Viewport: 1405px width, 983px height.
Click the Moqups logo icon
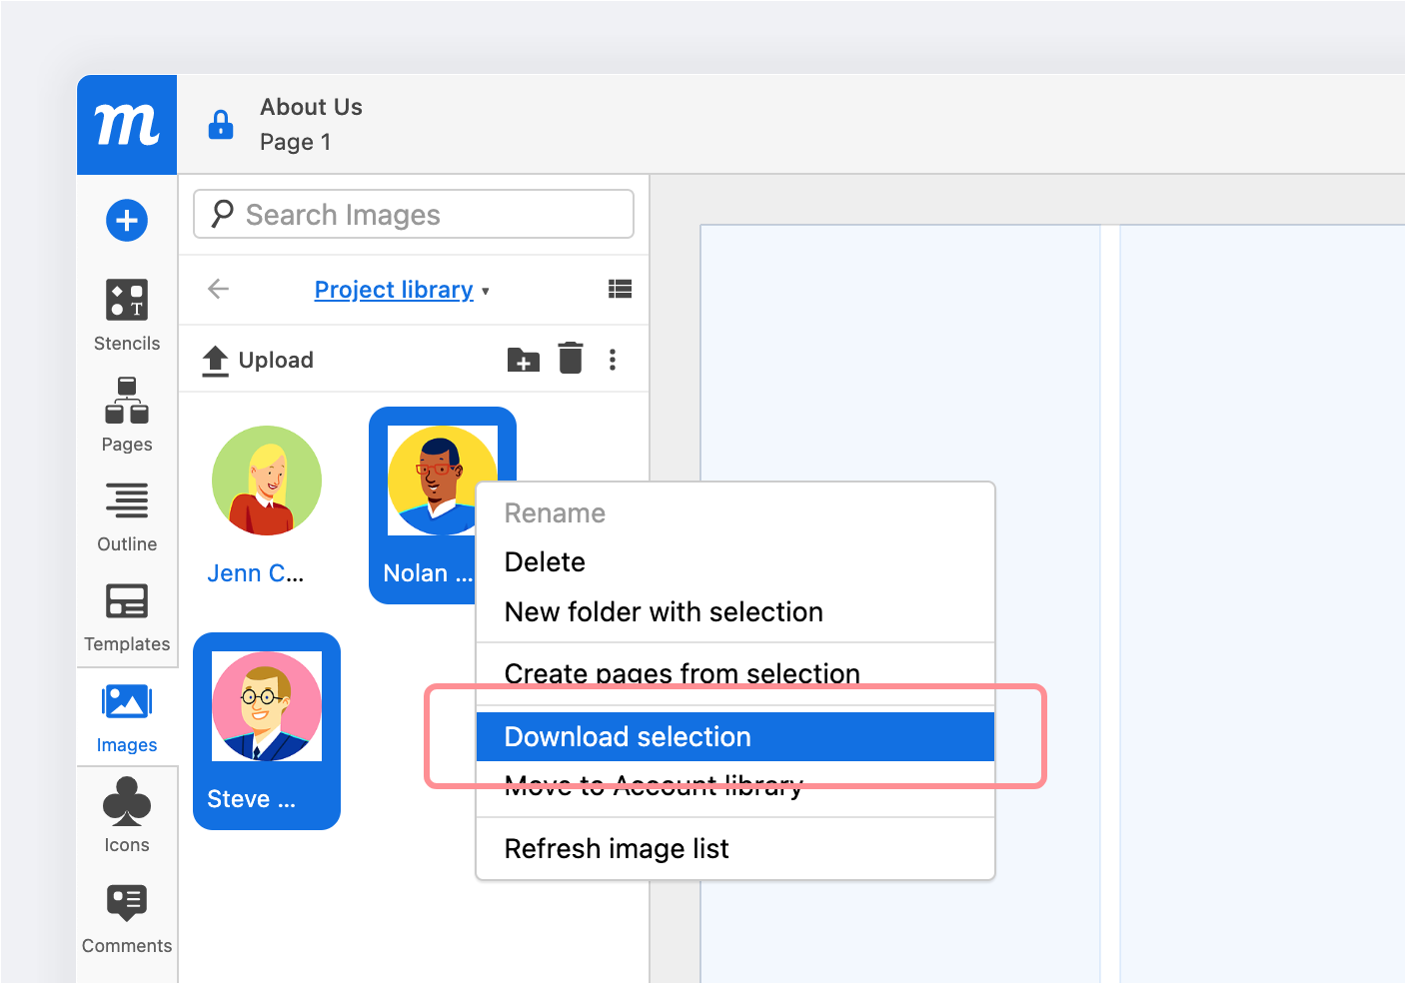click(x=127, y=125)
